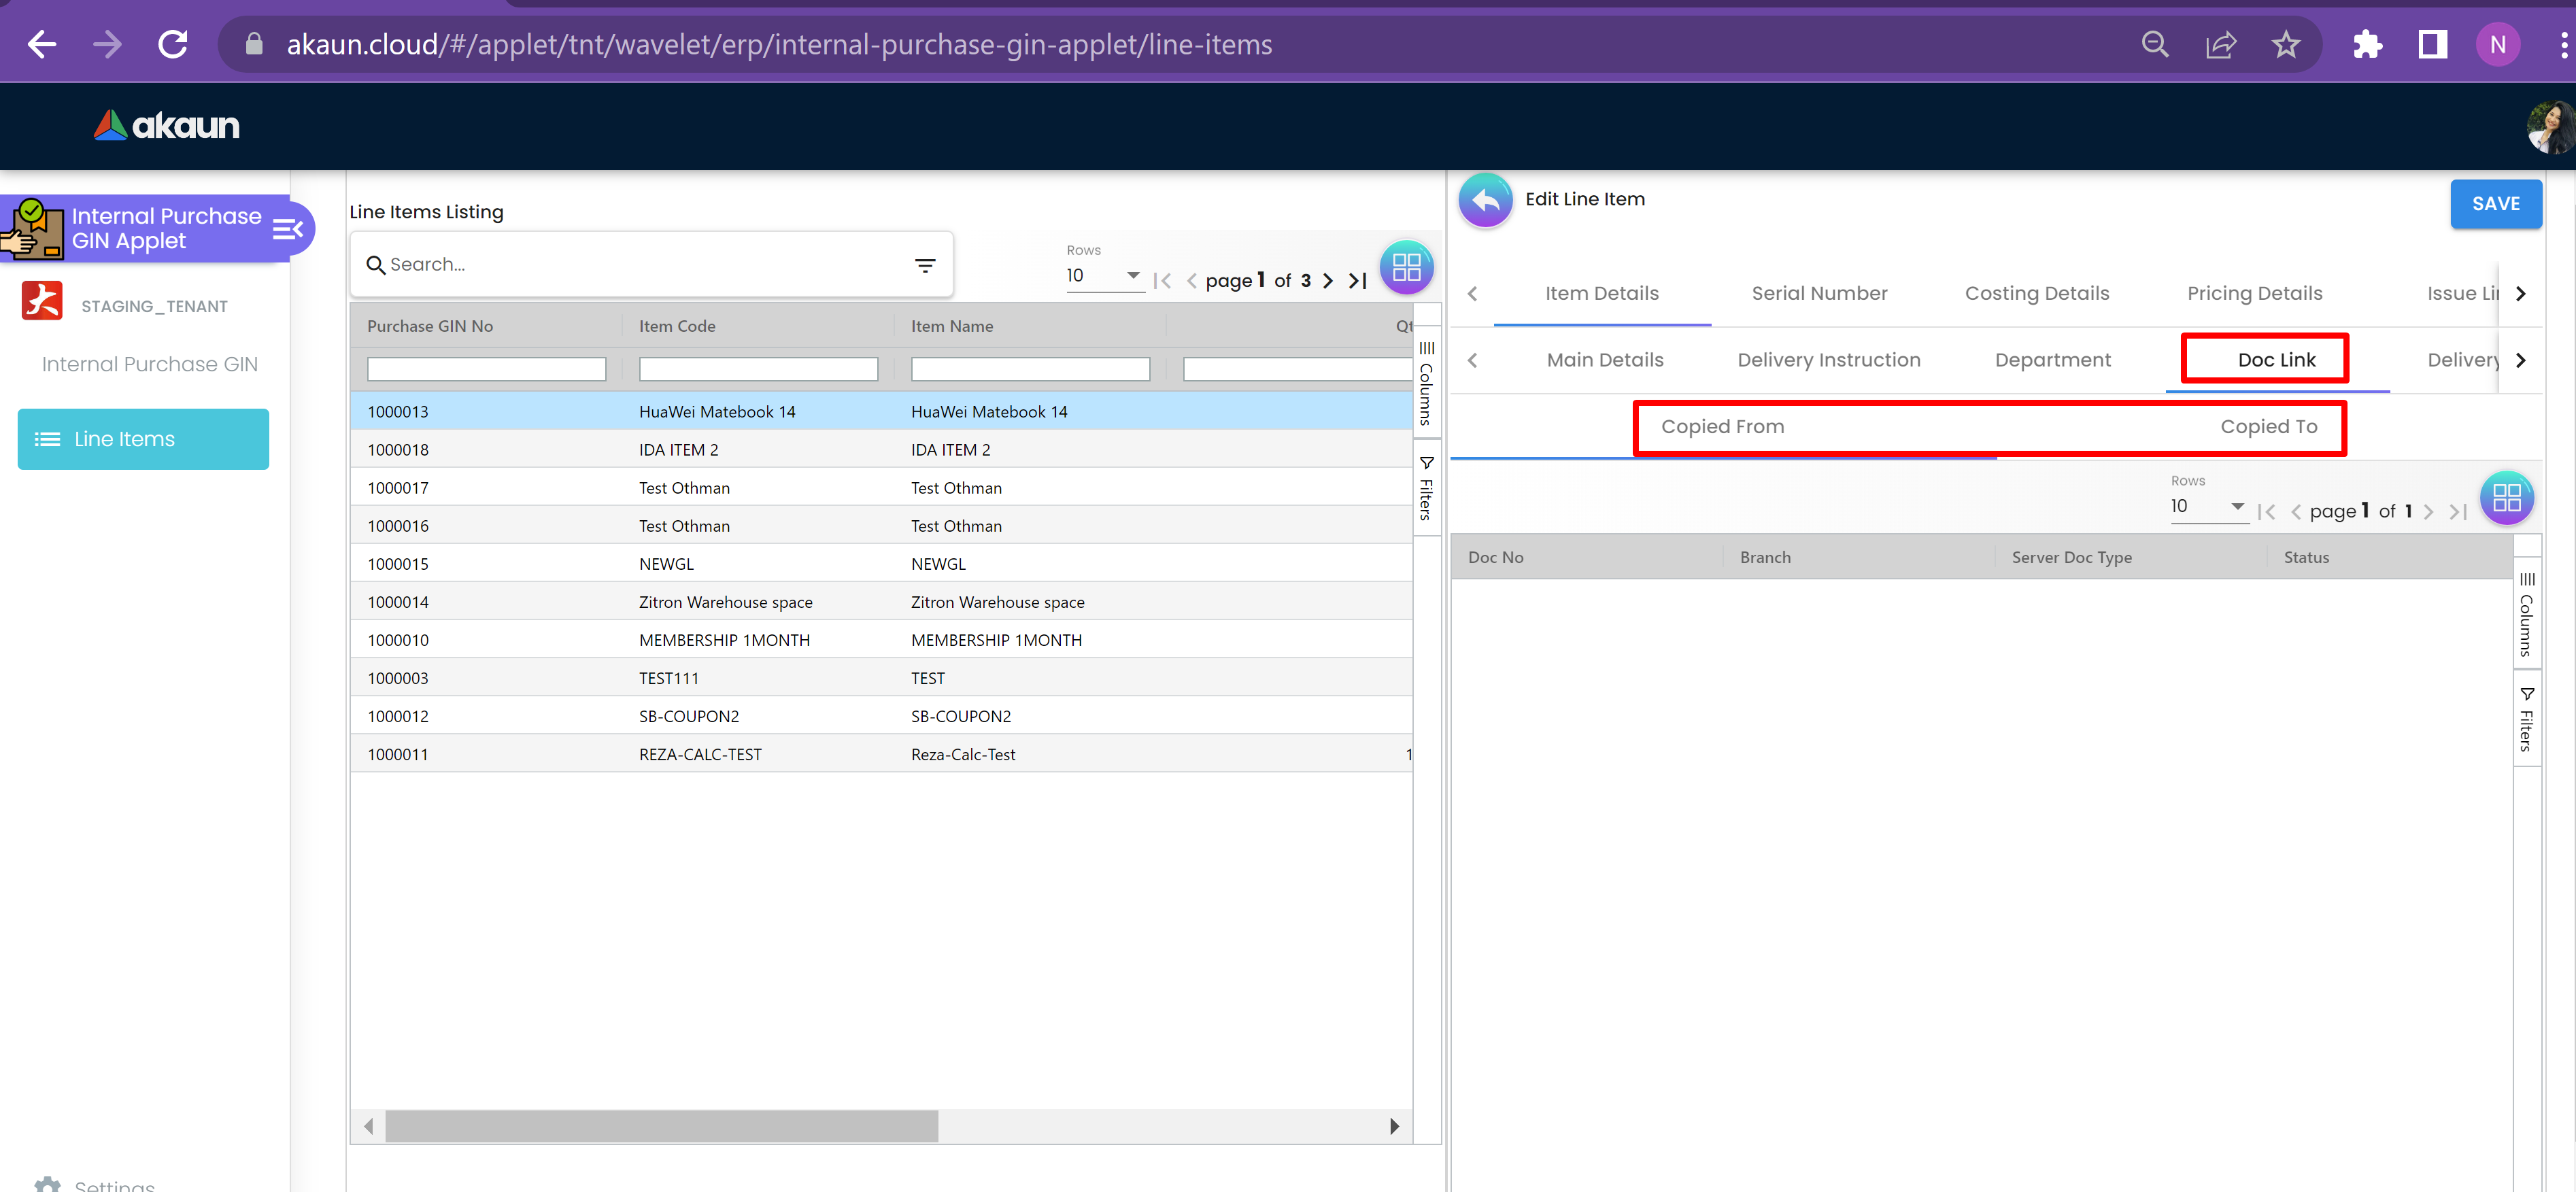Open Filters side panel of line items grid
The width and height of the screenshot is (2576, 1192).
(1426, 488)
